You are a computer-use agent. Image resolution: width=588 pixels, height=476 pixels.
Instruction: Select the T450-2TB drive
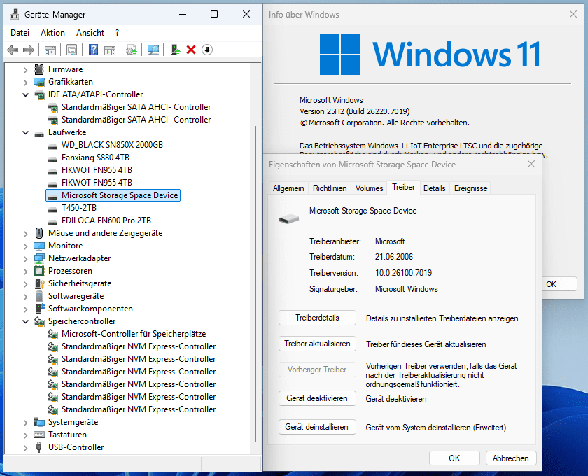78,208
